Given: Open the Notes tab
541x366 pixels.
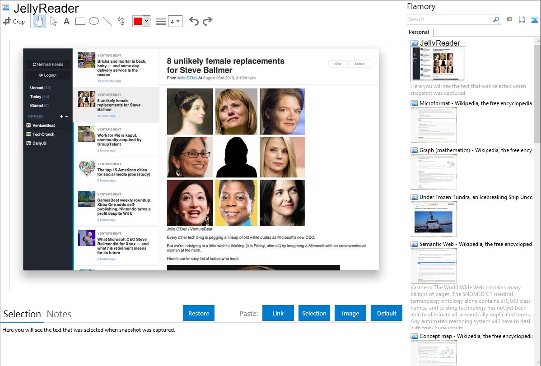Looking at the screenshot, I should pyautogui.click(x=59, y=314).
